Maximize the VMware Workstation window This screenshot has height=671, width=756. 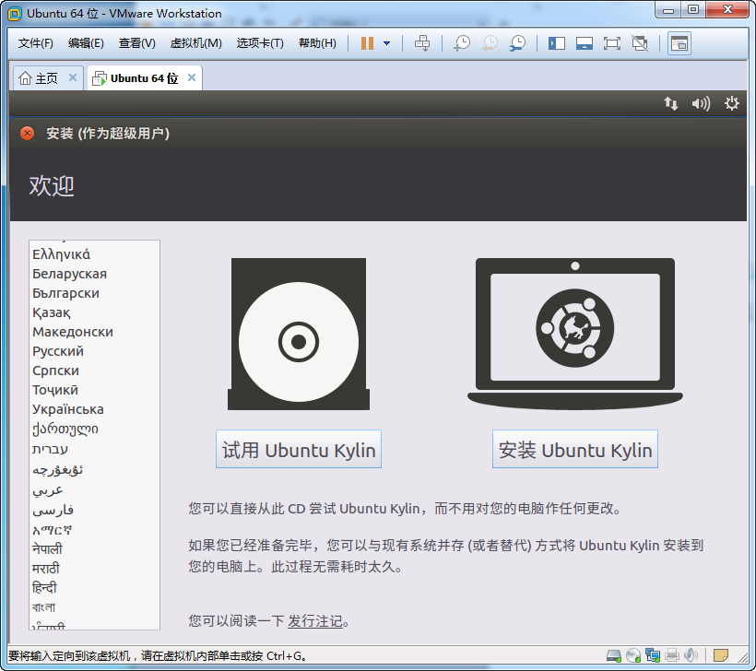tap(693, 10)
